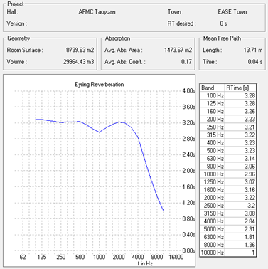This screenshot has height=269, width=268.
Task: Click the Avg. Abs. Coeff. value 0.17
Action: (186, 62)
